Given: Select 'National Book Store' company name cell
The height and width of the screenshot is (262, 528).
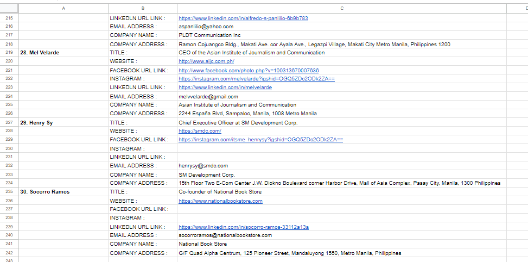Looking at the screenshot, I should (x=342, y=244).
